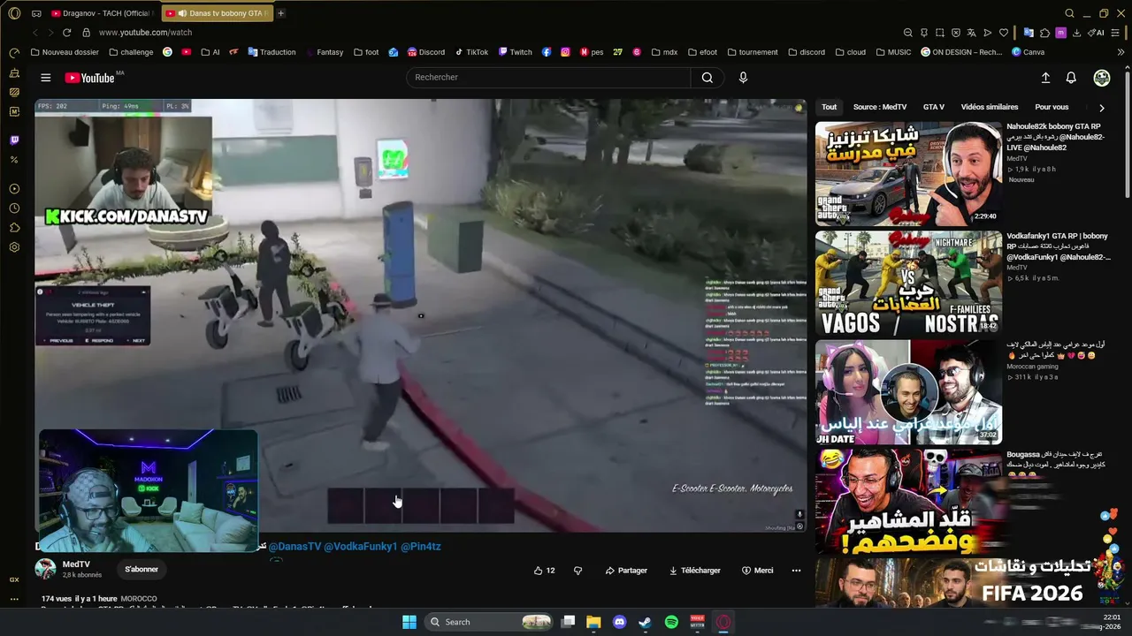Open the Nouveau dossier bookmark folder

pyautogui.click(x=65, y=52)
